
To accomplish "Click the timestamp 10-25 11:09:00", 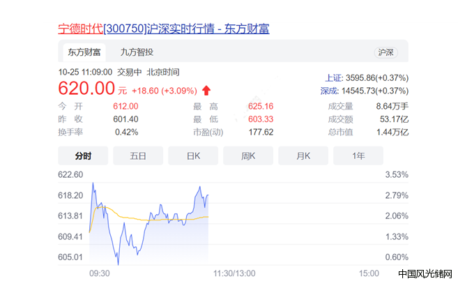I will (x=85, y=72).
